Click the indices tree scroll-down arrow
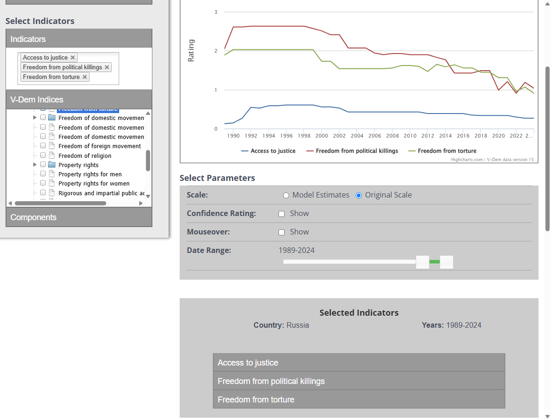 [x=148, y=196]
